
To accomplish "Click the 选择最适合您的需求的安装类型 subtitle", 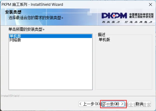I will tap(36, 18).
